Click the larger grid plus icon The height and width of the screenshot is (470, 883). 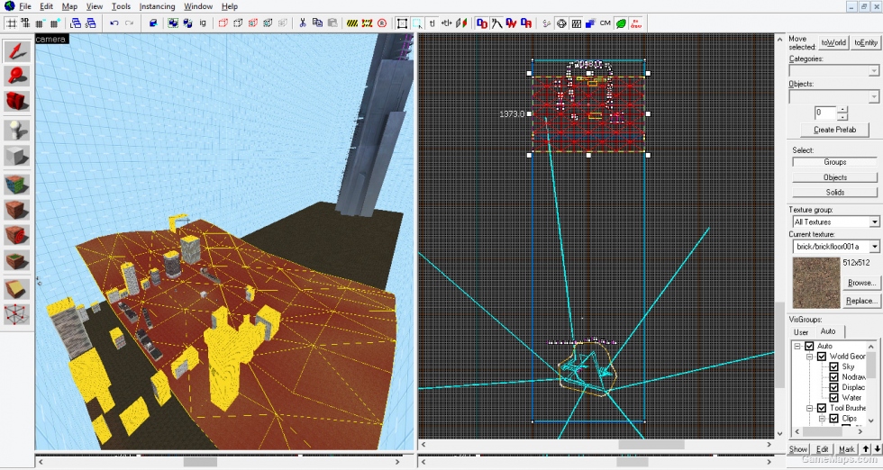55,23
